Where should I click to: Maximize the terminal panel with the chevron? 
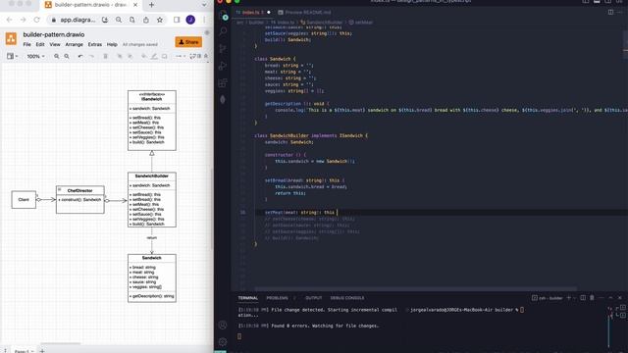click(x=610, y=298)
